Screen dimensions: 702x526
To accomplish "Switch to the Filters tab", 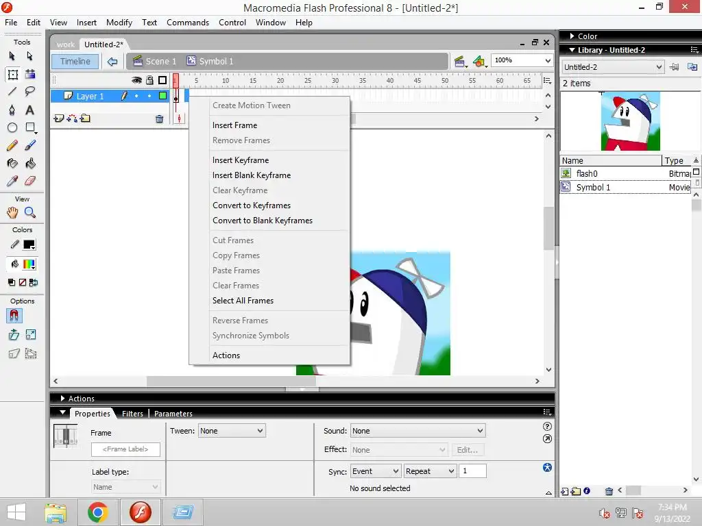I will (x=132, y=414).
